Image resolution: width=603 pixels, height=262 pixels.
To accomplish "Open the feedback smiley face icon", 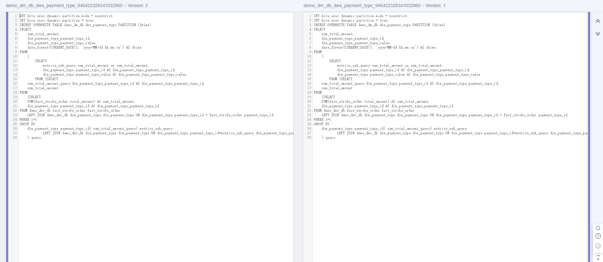I will click(x=598, y=246).
